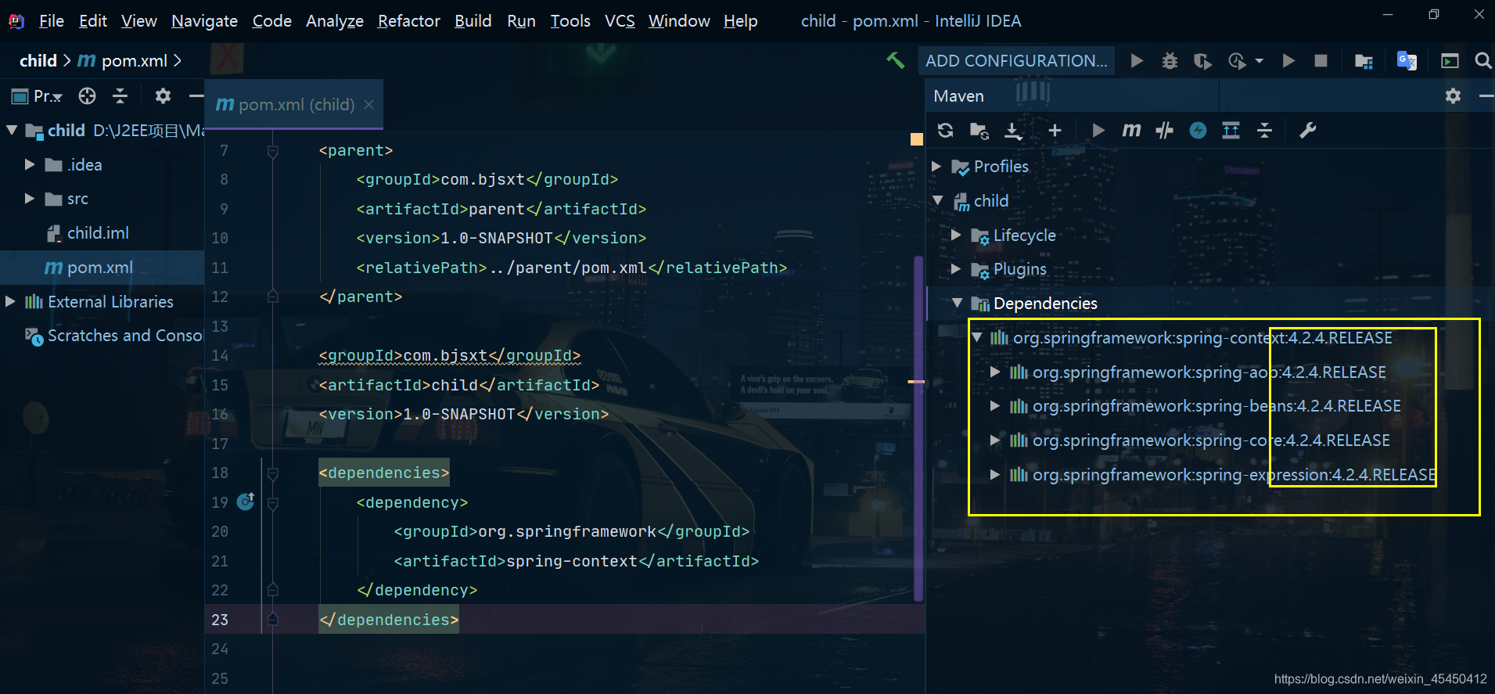Run the current configuration
This screenshot has height=694, width=1495.
1137,61
